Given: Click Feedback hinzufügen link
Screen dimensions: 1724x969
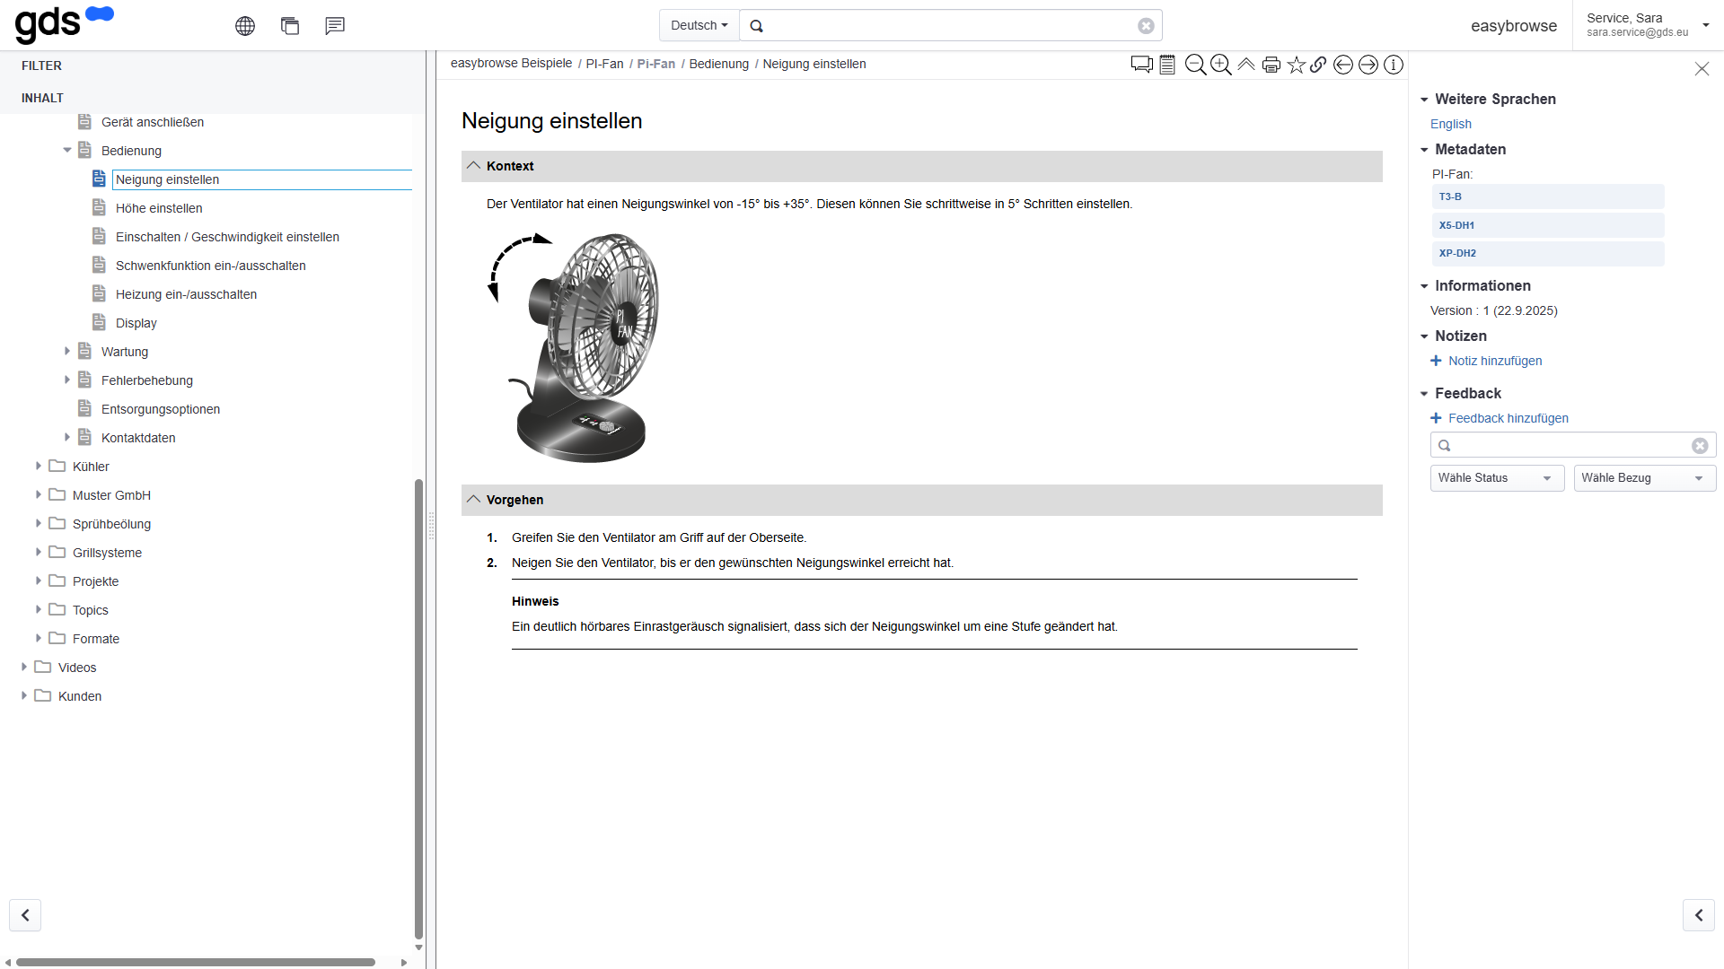Looking at the screenshot, I should 1508,418.
